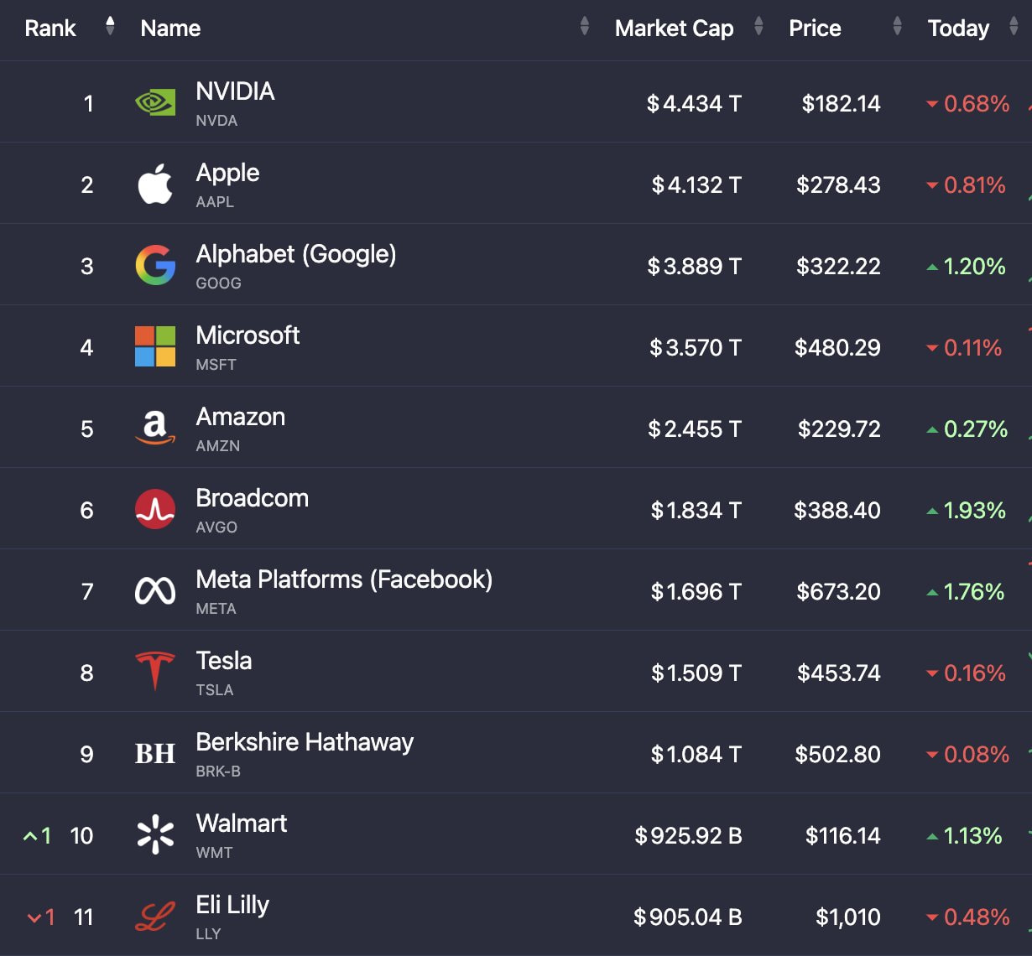This screenshot has height=956, width=1032.
Task: Click the Amazon logo icon
Action: coord(155,429)
